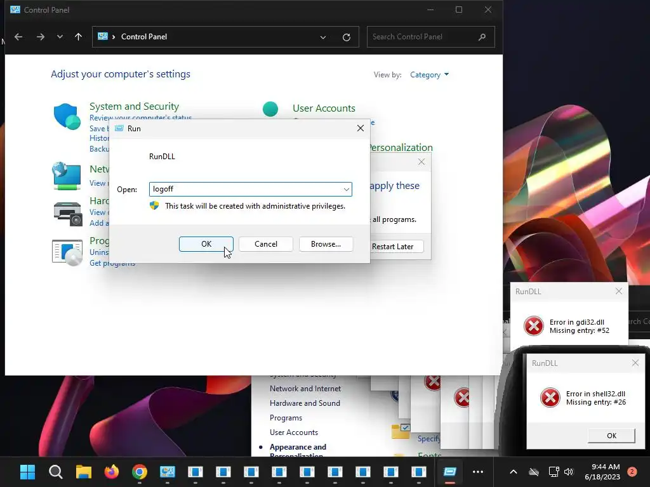Open taskbar Search
The height and width of the screenshot is (487, 650).
tap(56, 472)
